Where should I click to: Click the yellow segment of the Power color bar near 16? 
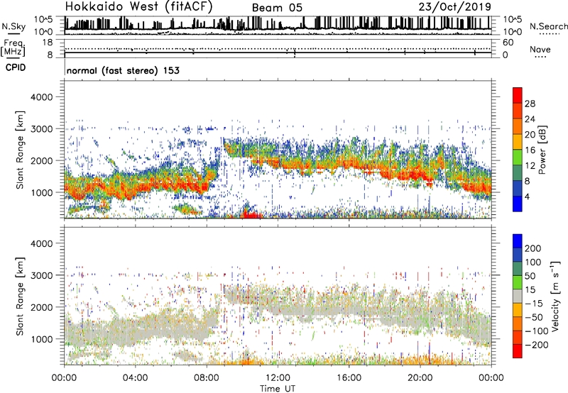point(518,141)
